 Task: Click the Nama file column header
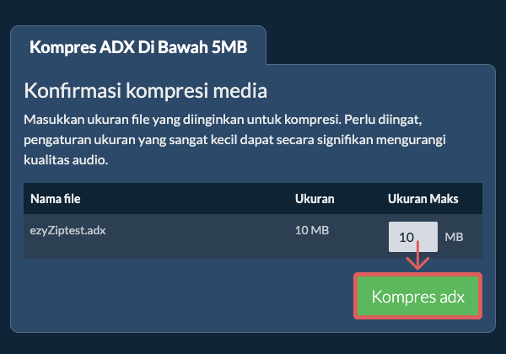(x=56, y=199)
